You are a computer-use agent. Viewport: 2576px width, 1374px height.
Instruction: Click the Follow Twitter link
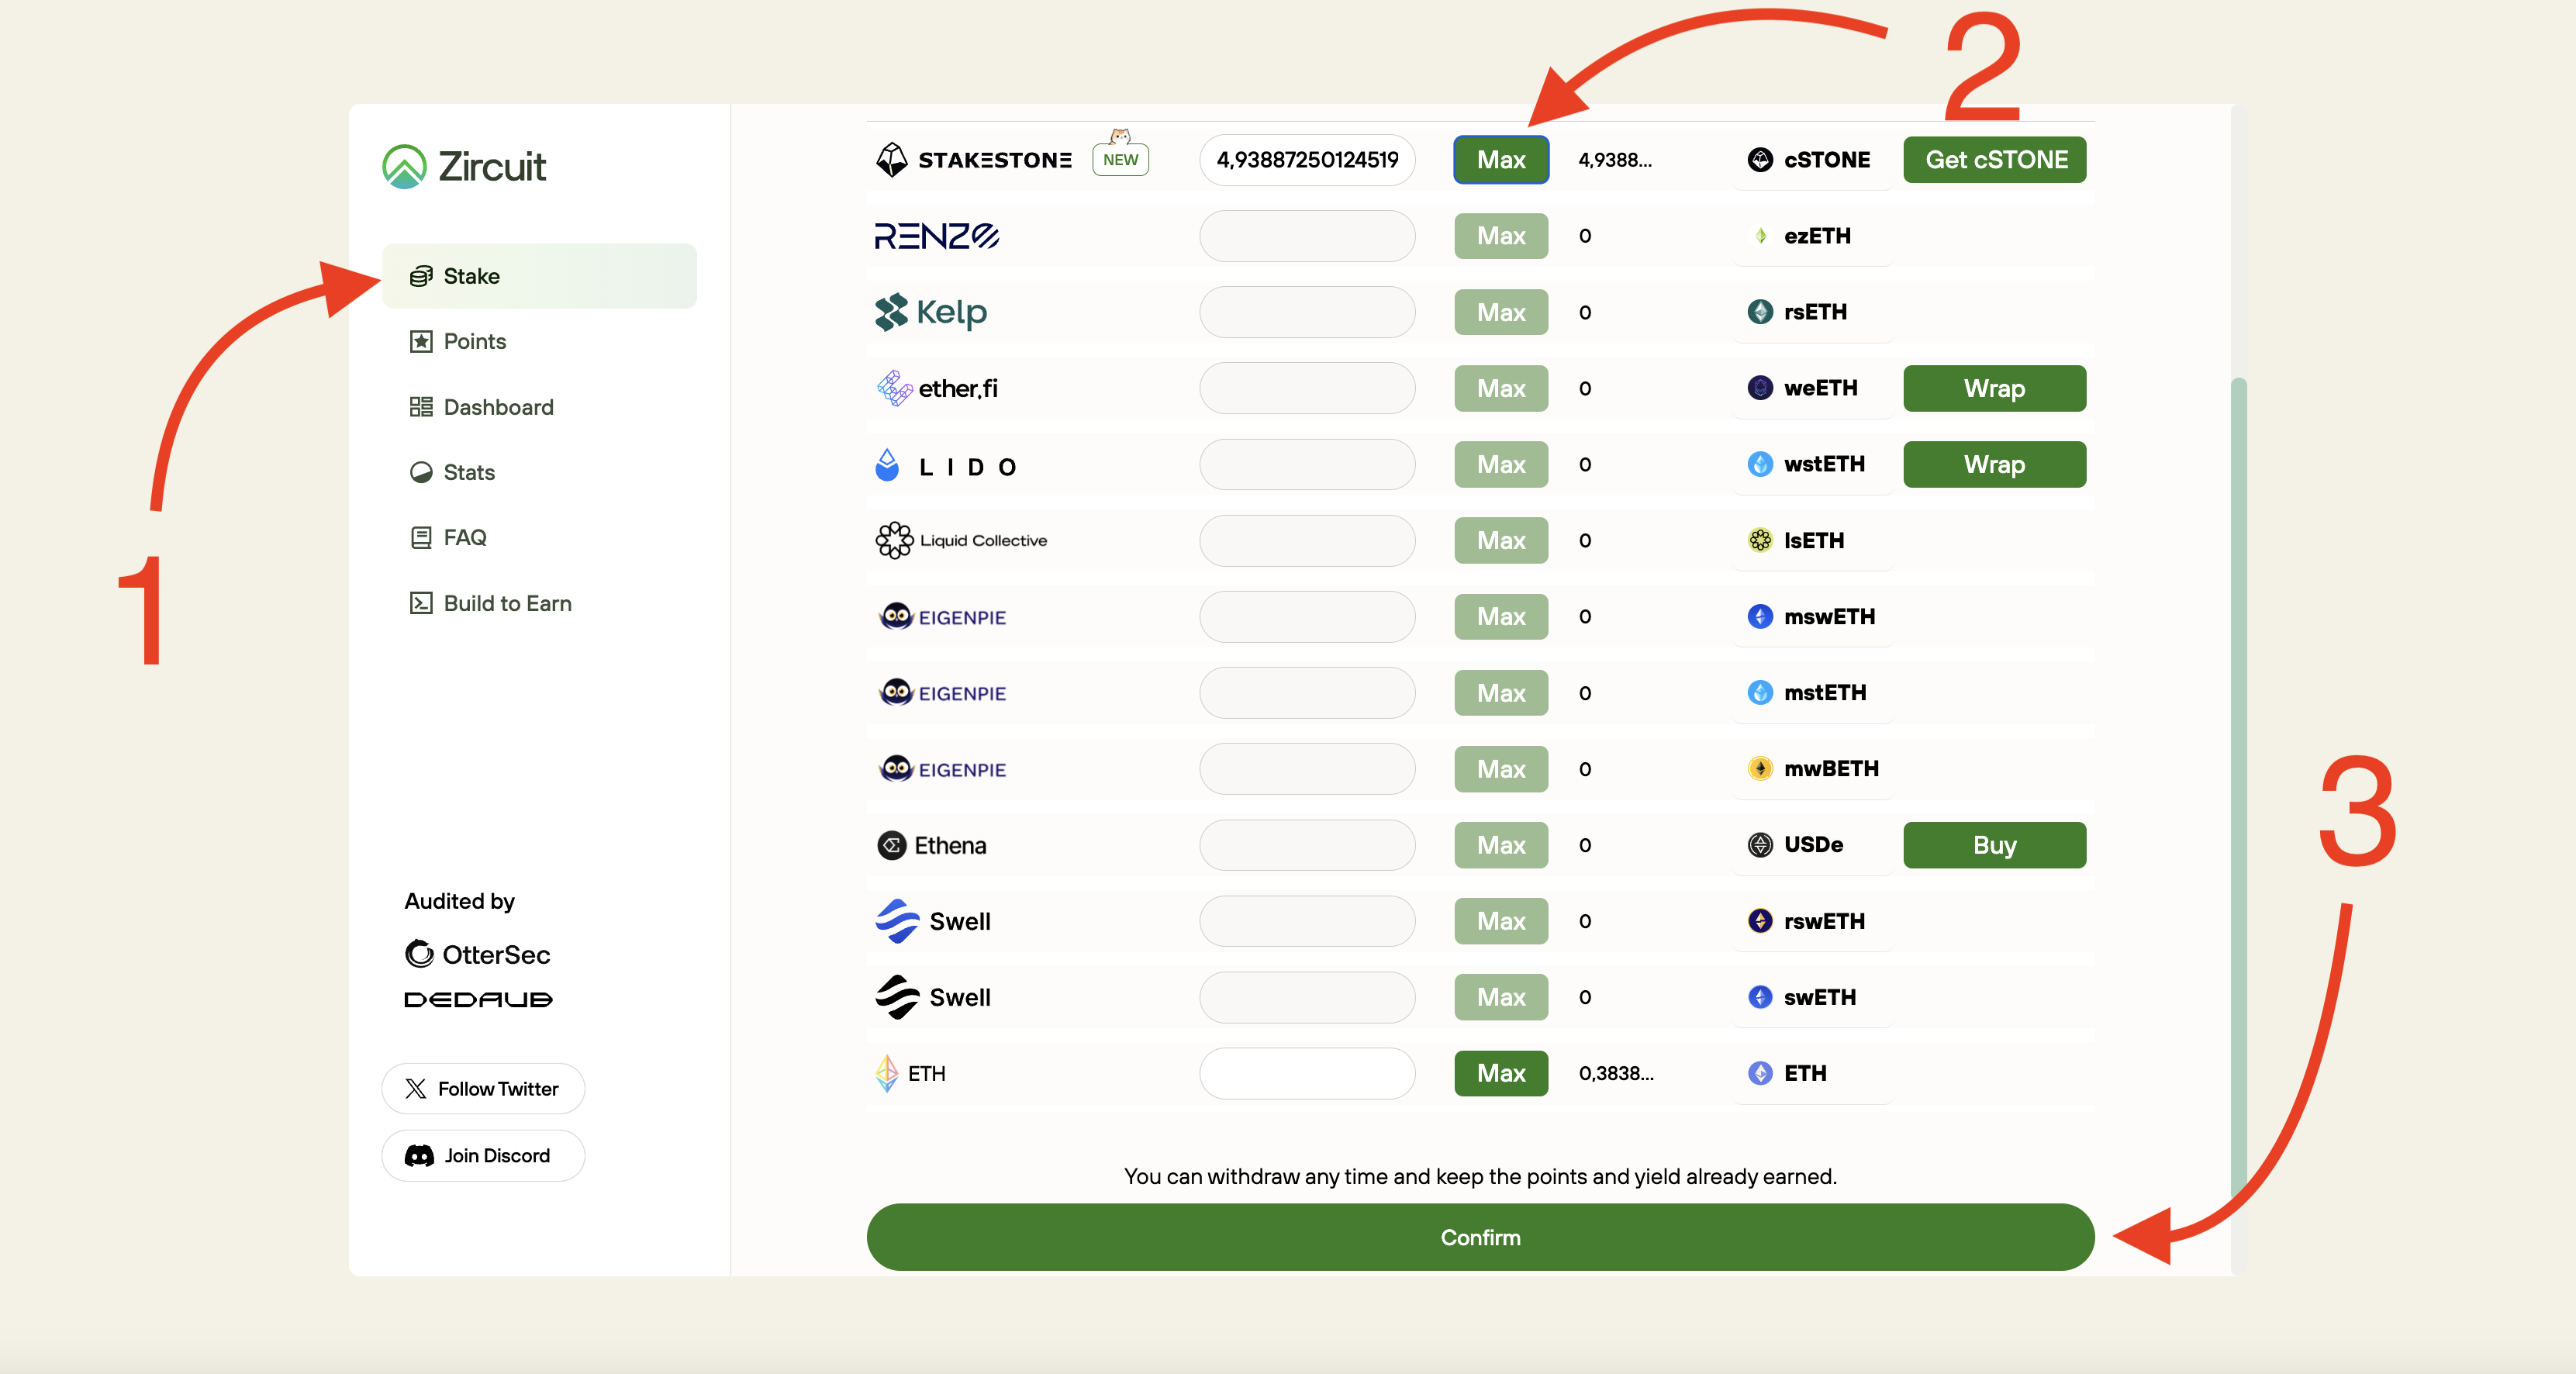483,1089
